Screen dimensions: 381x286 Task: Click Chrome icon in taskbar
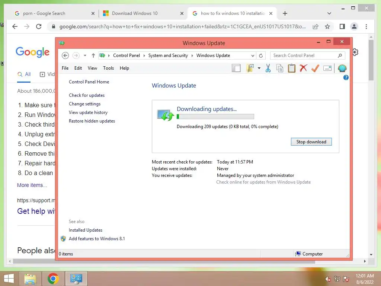point(53,279)
